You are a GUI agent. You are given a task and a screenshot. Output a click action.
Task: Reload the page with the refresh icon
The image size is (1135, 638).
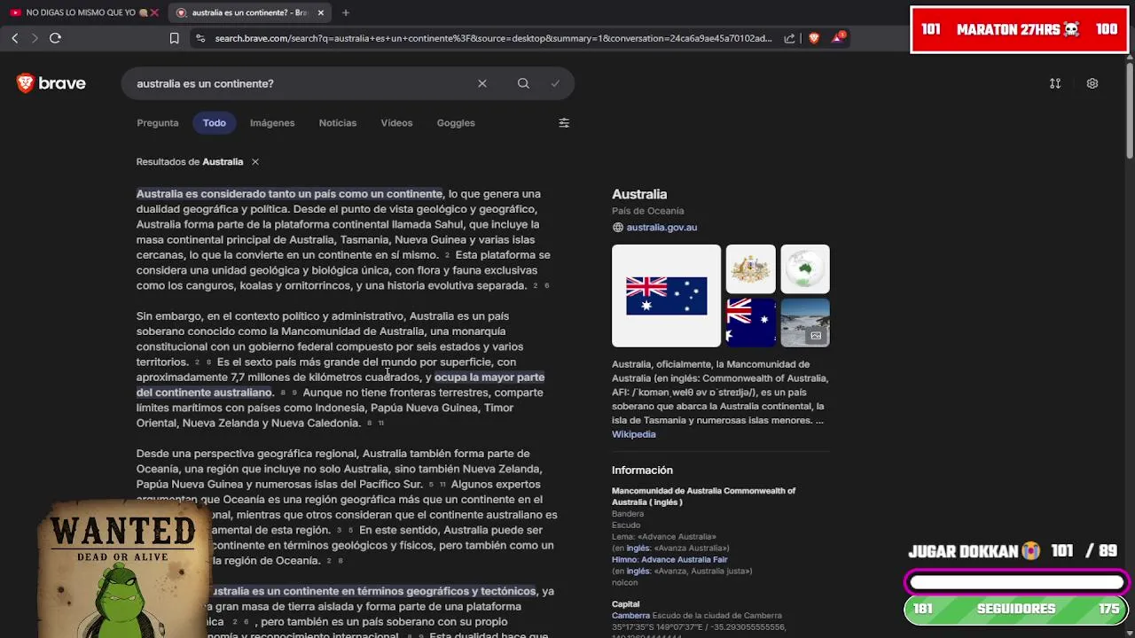point(55,38)
